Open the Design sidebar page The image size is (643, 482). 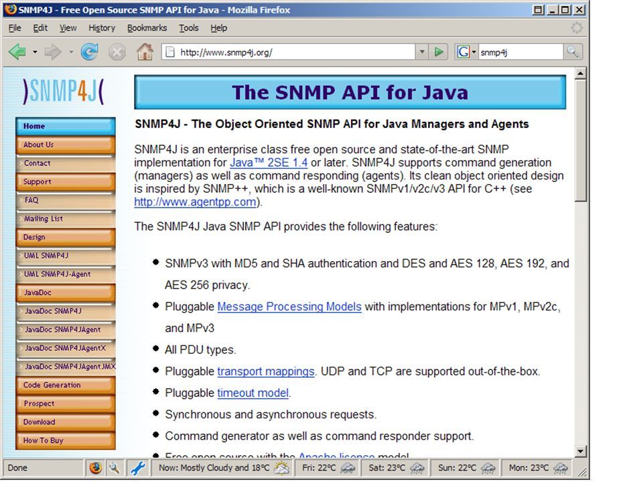[x=66, y=237]
